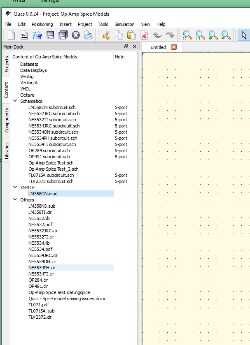Switch to the Content side tab
The height and width of the screenshot is (345, 250).
click(6, 90)
